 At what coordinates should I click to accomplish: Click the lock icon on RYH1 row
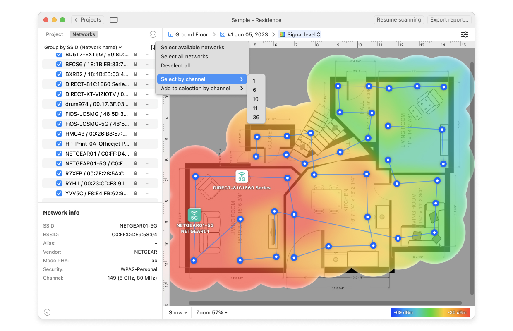[x=135, y=183]
